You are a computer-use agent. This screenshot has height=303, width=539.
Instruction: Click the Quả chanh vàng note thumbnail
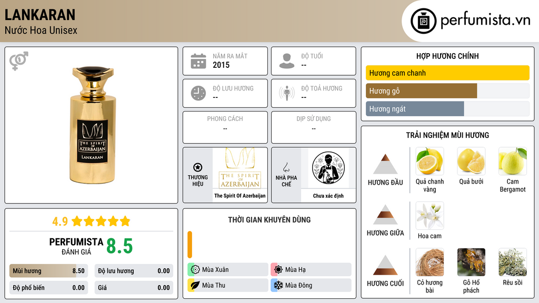[x=430, y=161]
